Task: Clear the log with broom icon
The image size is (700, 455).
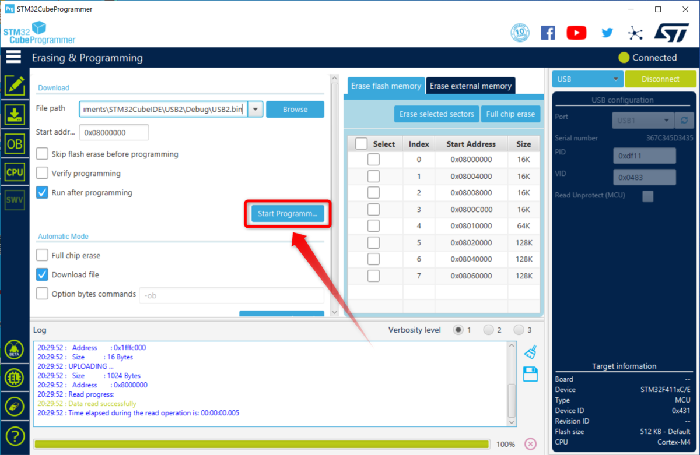Action: point(530,352)
